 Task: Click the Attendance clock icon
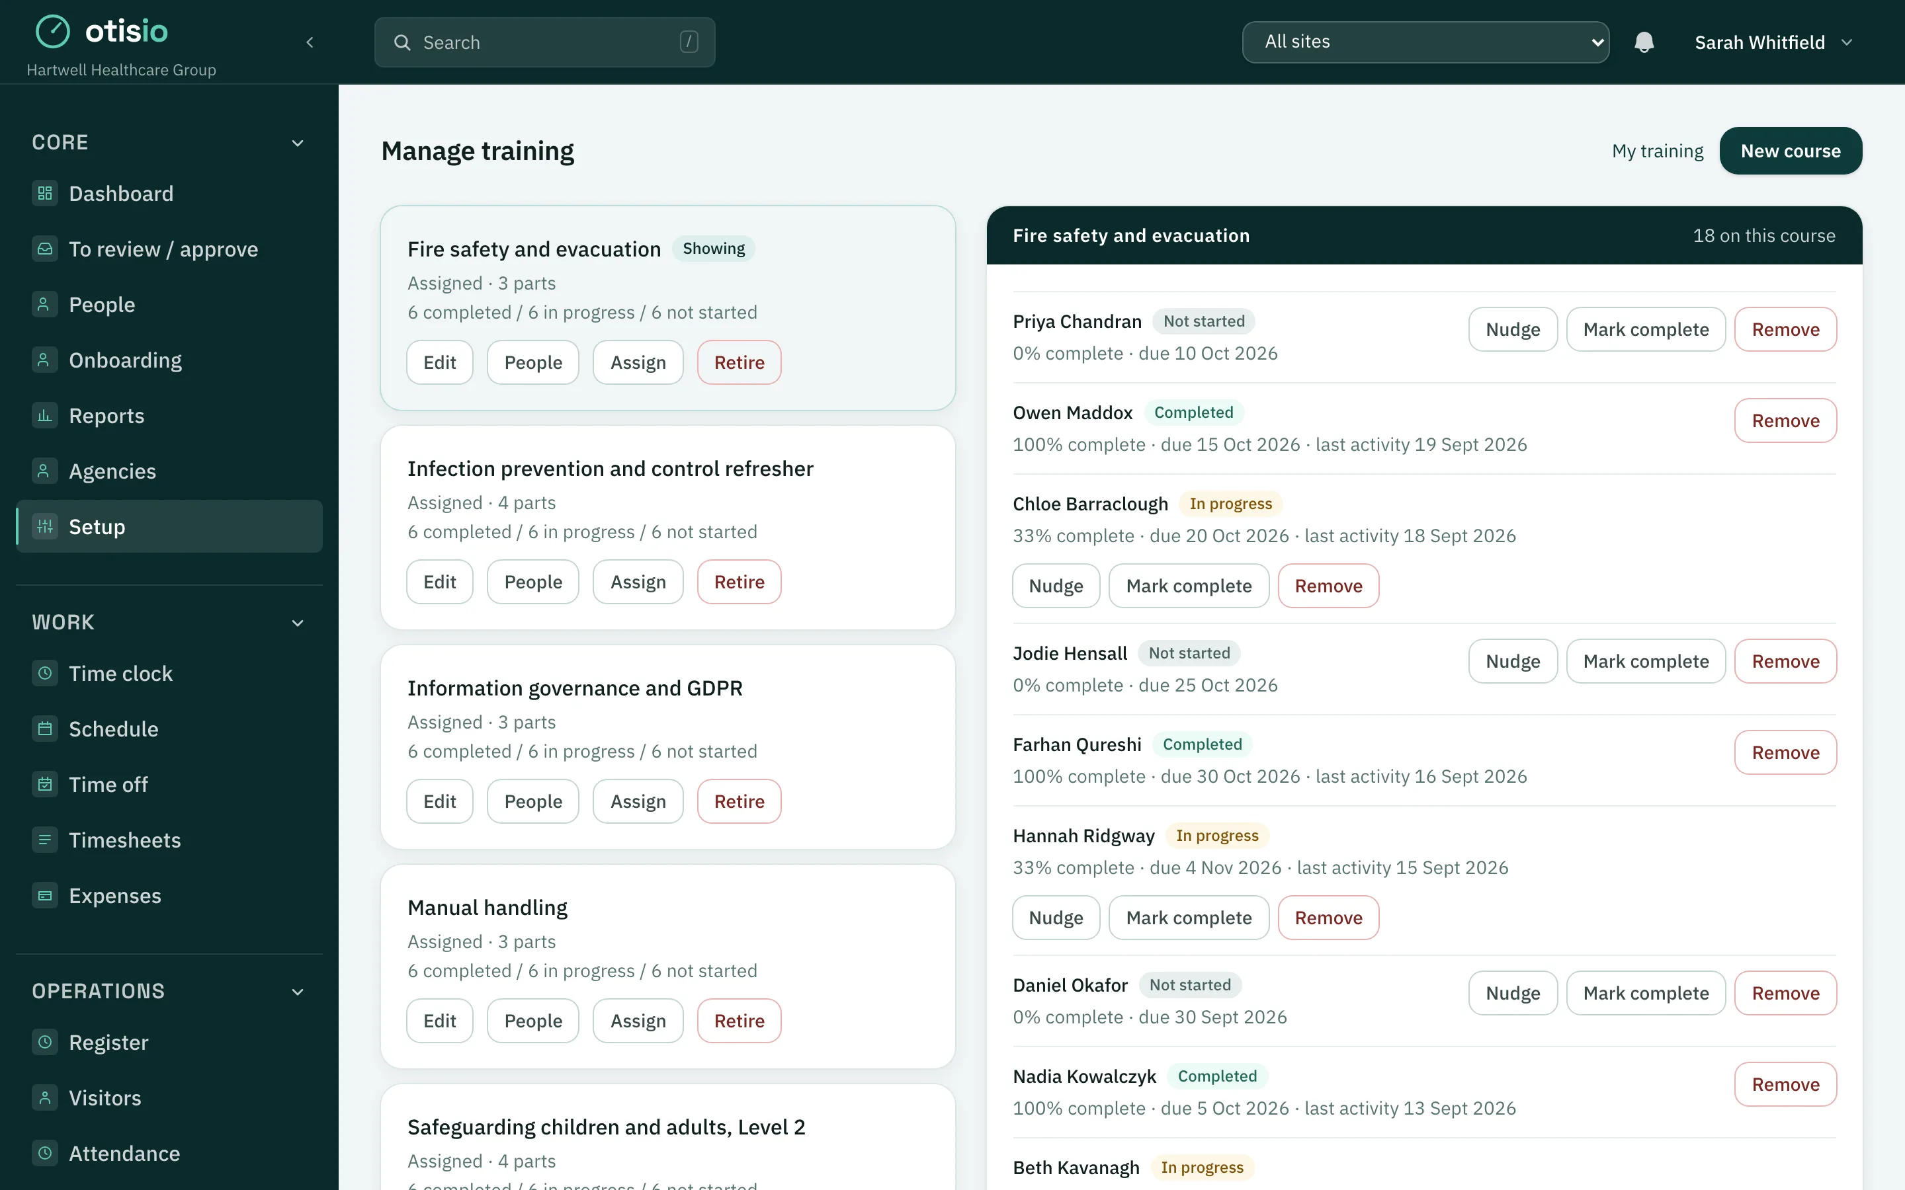45,1153
